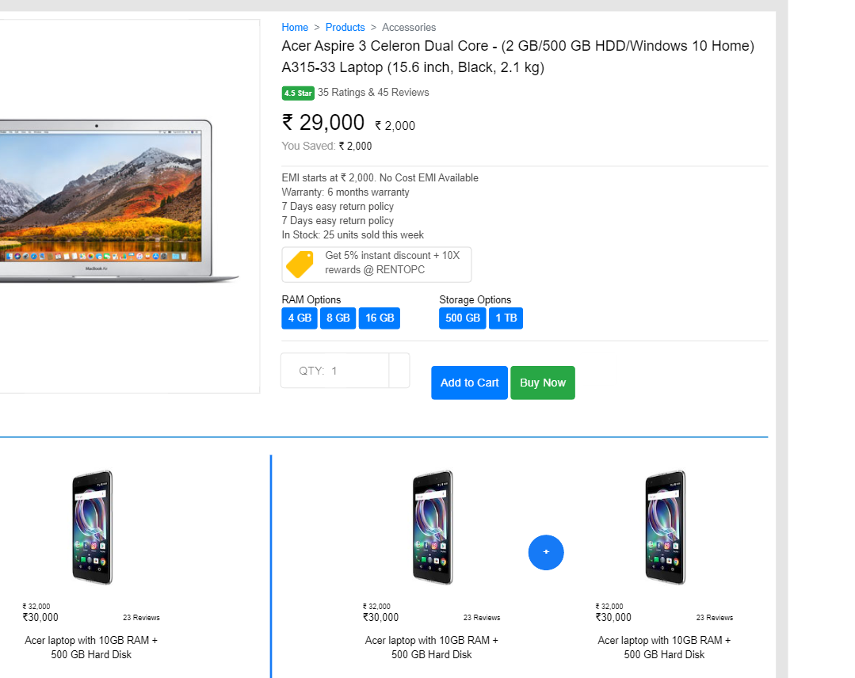Click the quantity stepper box beside QTY
The image size is (855, 678).
coord(399,371)
